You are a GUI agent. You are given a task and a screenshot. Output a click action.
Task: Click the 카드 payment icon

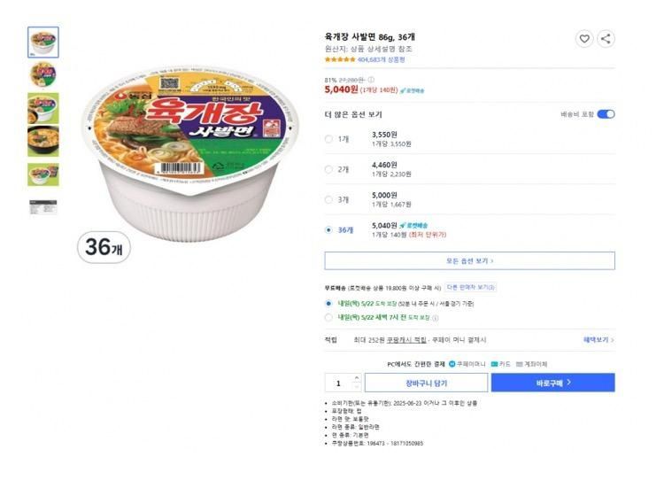pyautogui.click(x=495, y=364)
